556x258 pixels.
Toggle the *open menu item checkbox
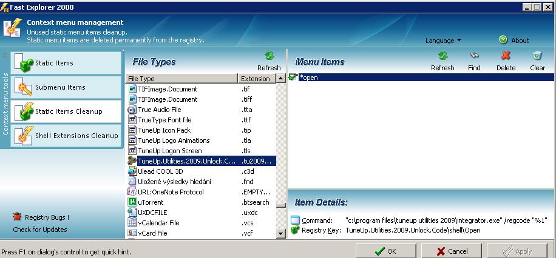pyautogui.click(x=293, y=78)
